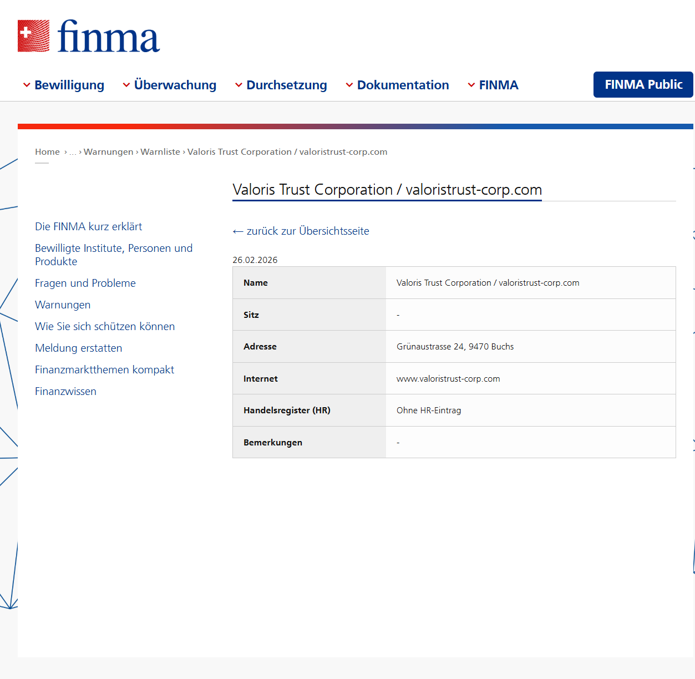Expand the breadcrumb ellipsis
Image resolution: width=695 pixels, height=679 pixels.
(73, 152)
